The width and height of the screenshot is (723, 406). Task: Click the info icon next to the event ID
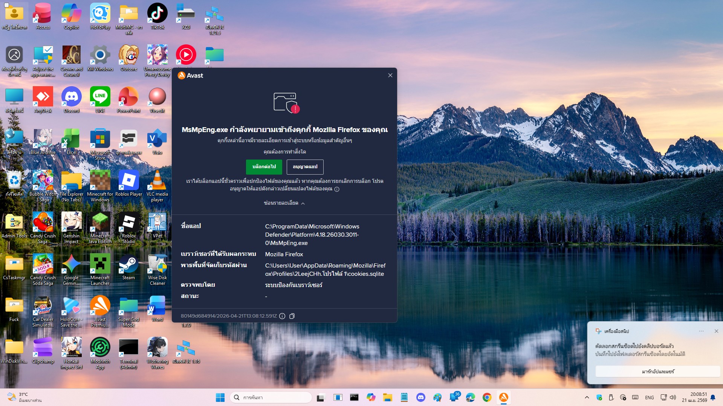click(282, 316)
